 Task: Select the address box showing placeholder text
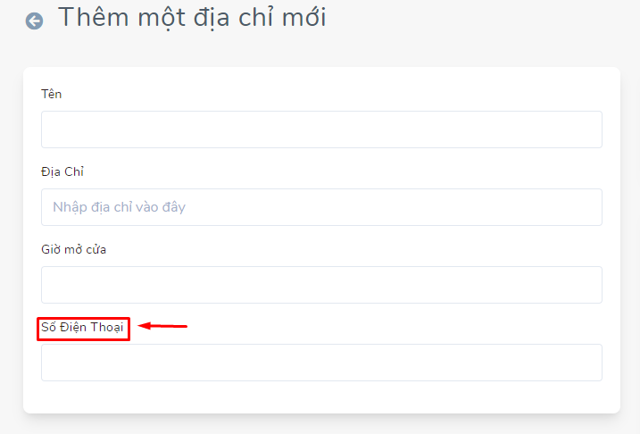pyautogui.click(x=321, y=207)
